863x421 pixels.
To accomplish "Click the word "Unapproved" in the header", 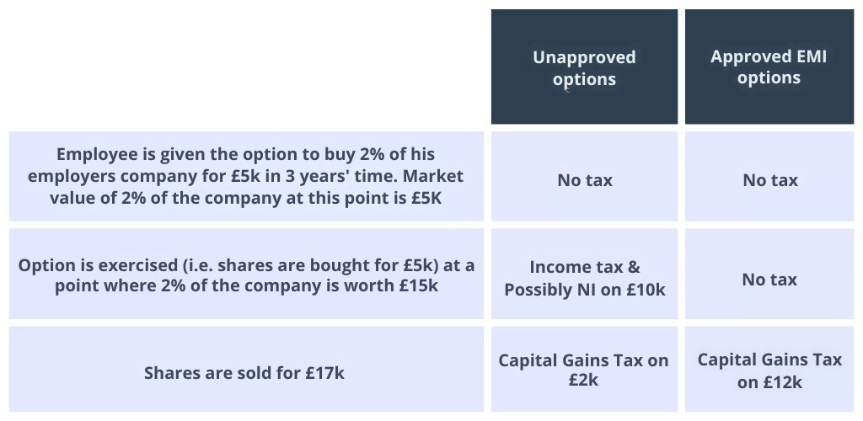I will click(584, 57).
